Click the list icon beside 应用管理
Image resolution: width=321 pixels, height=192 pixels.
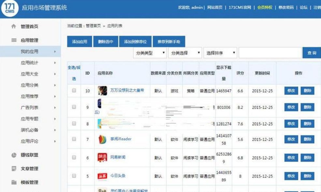pos(14,40)
